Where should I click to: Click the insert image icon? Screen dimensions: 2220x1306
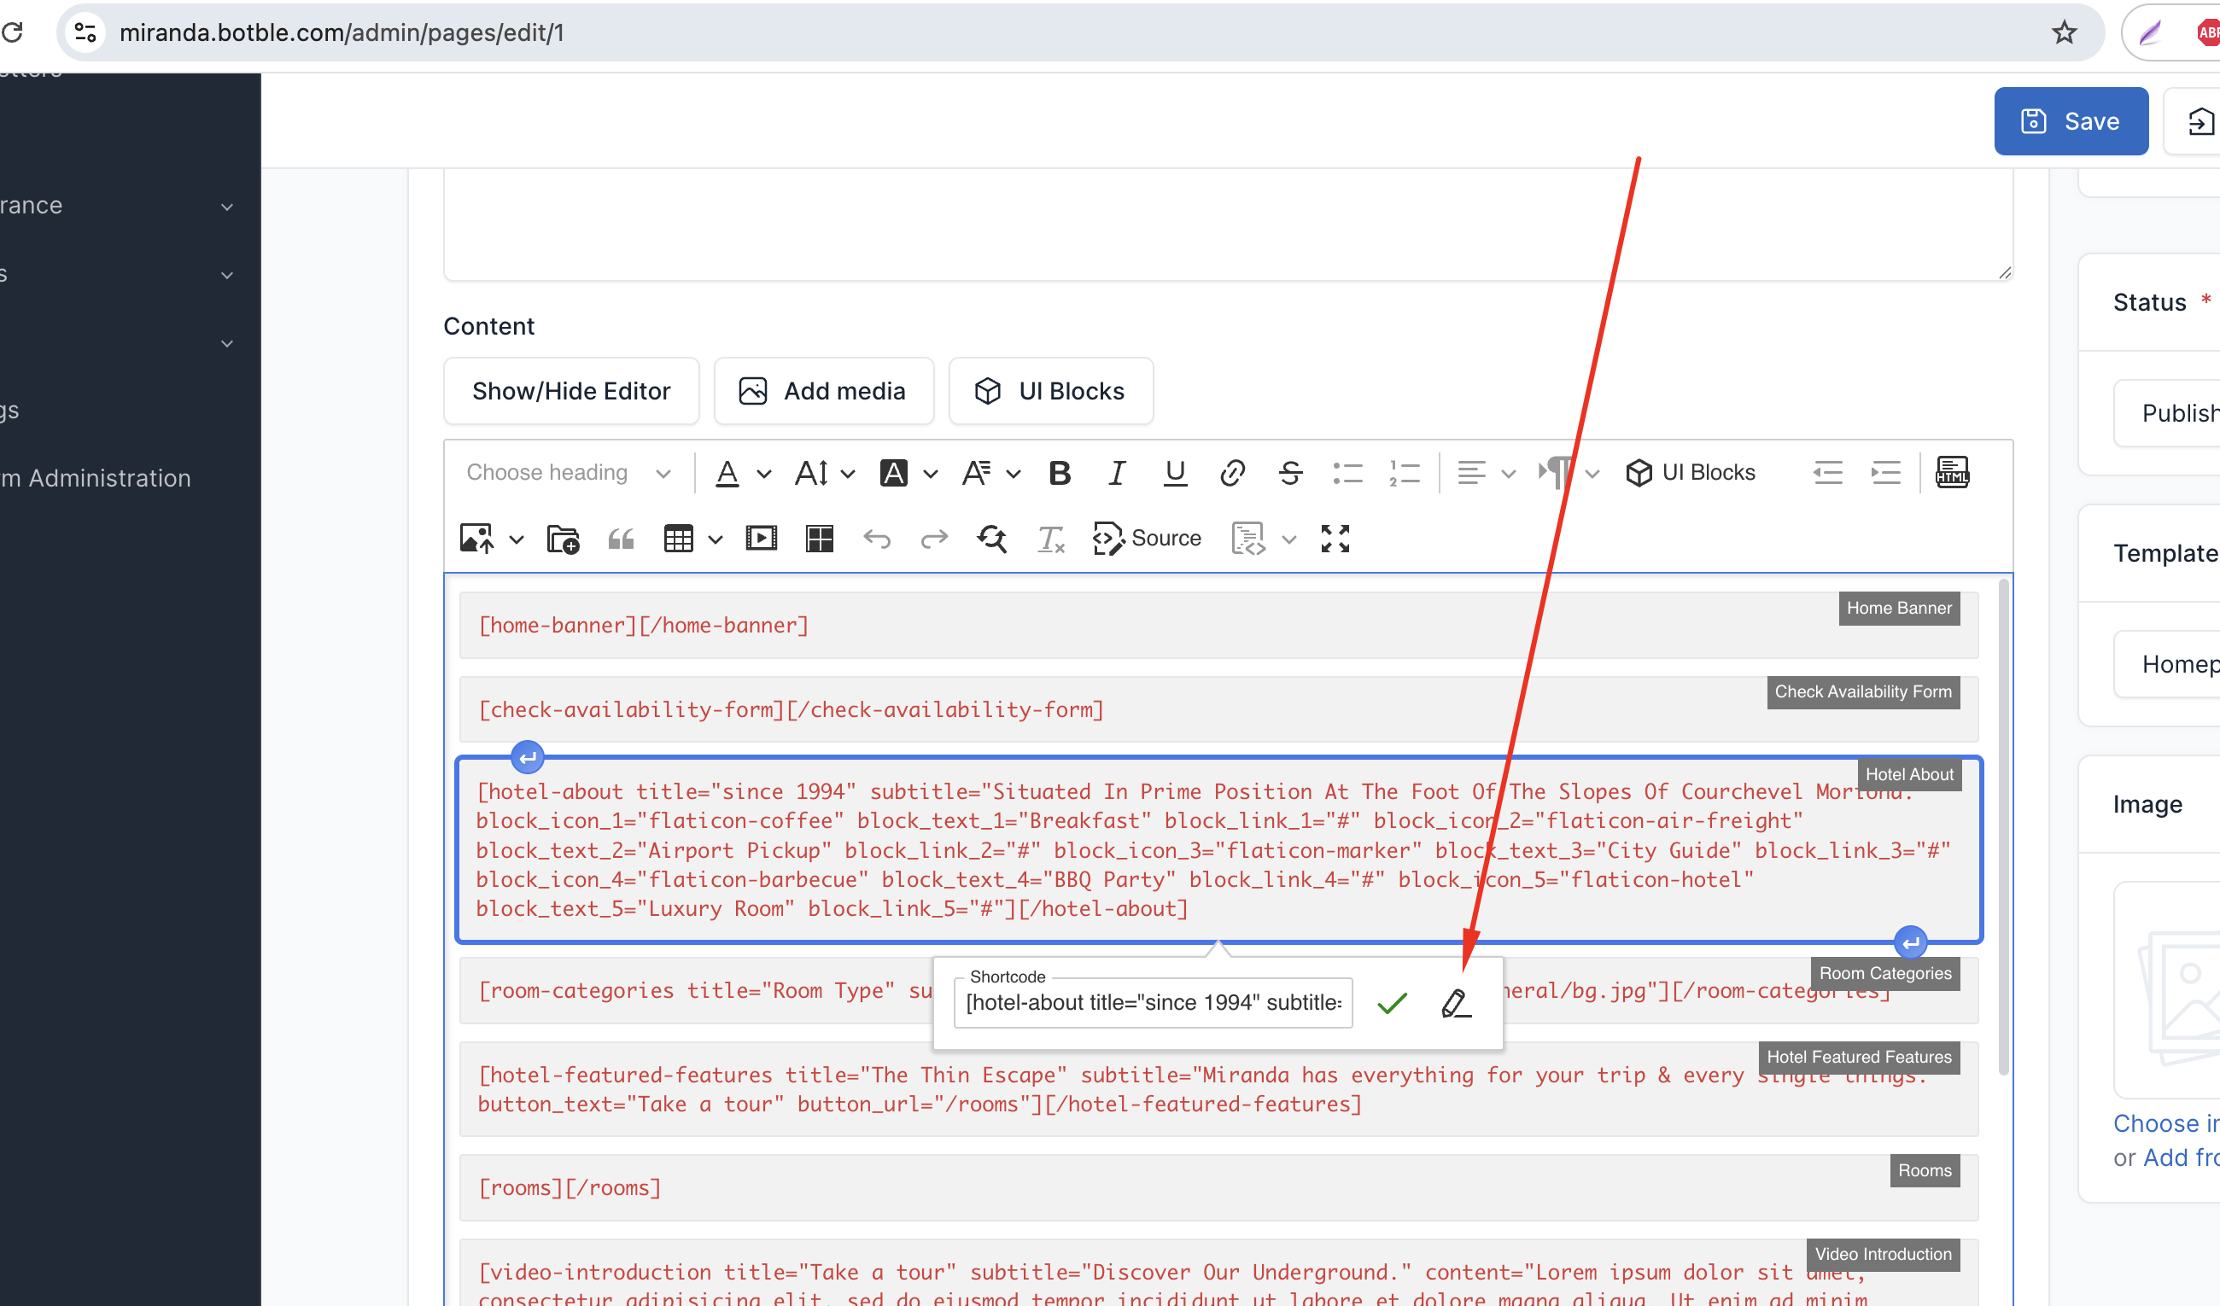point(476,538)
